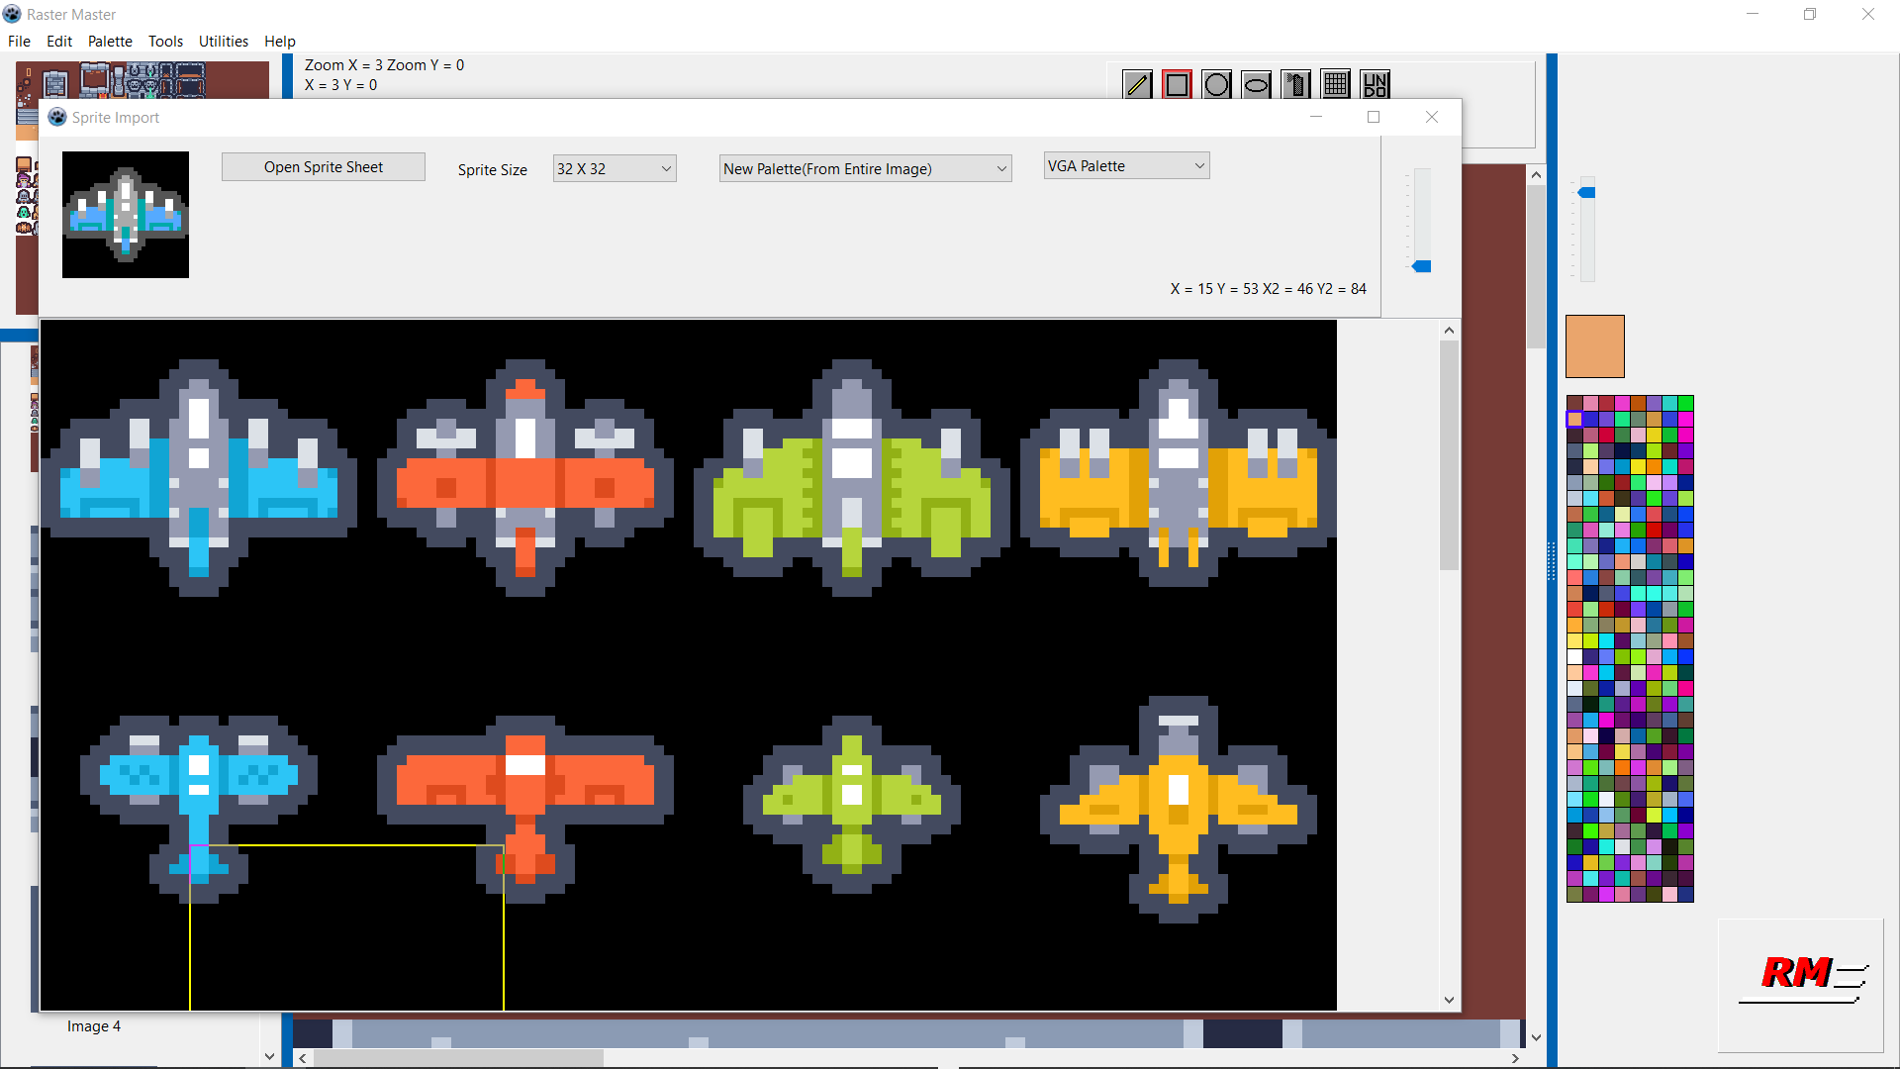Select the Ellipse tool
This screenshot has width=1900, height=1069.
pyautogui.click(x=1255, y=84)
